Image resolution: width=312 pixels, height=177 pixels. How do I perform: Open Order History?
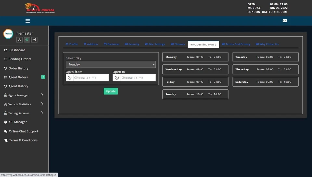point(19,68)
